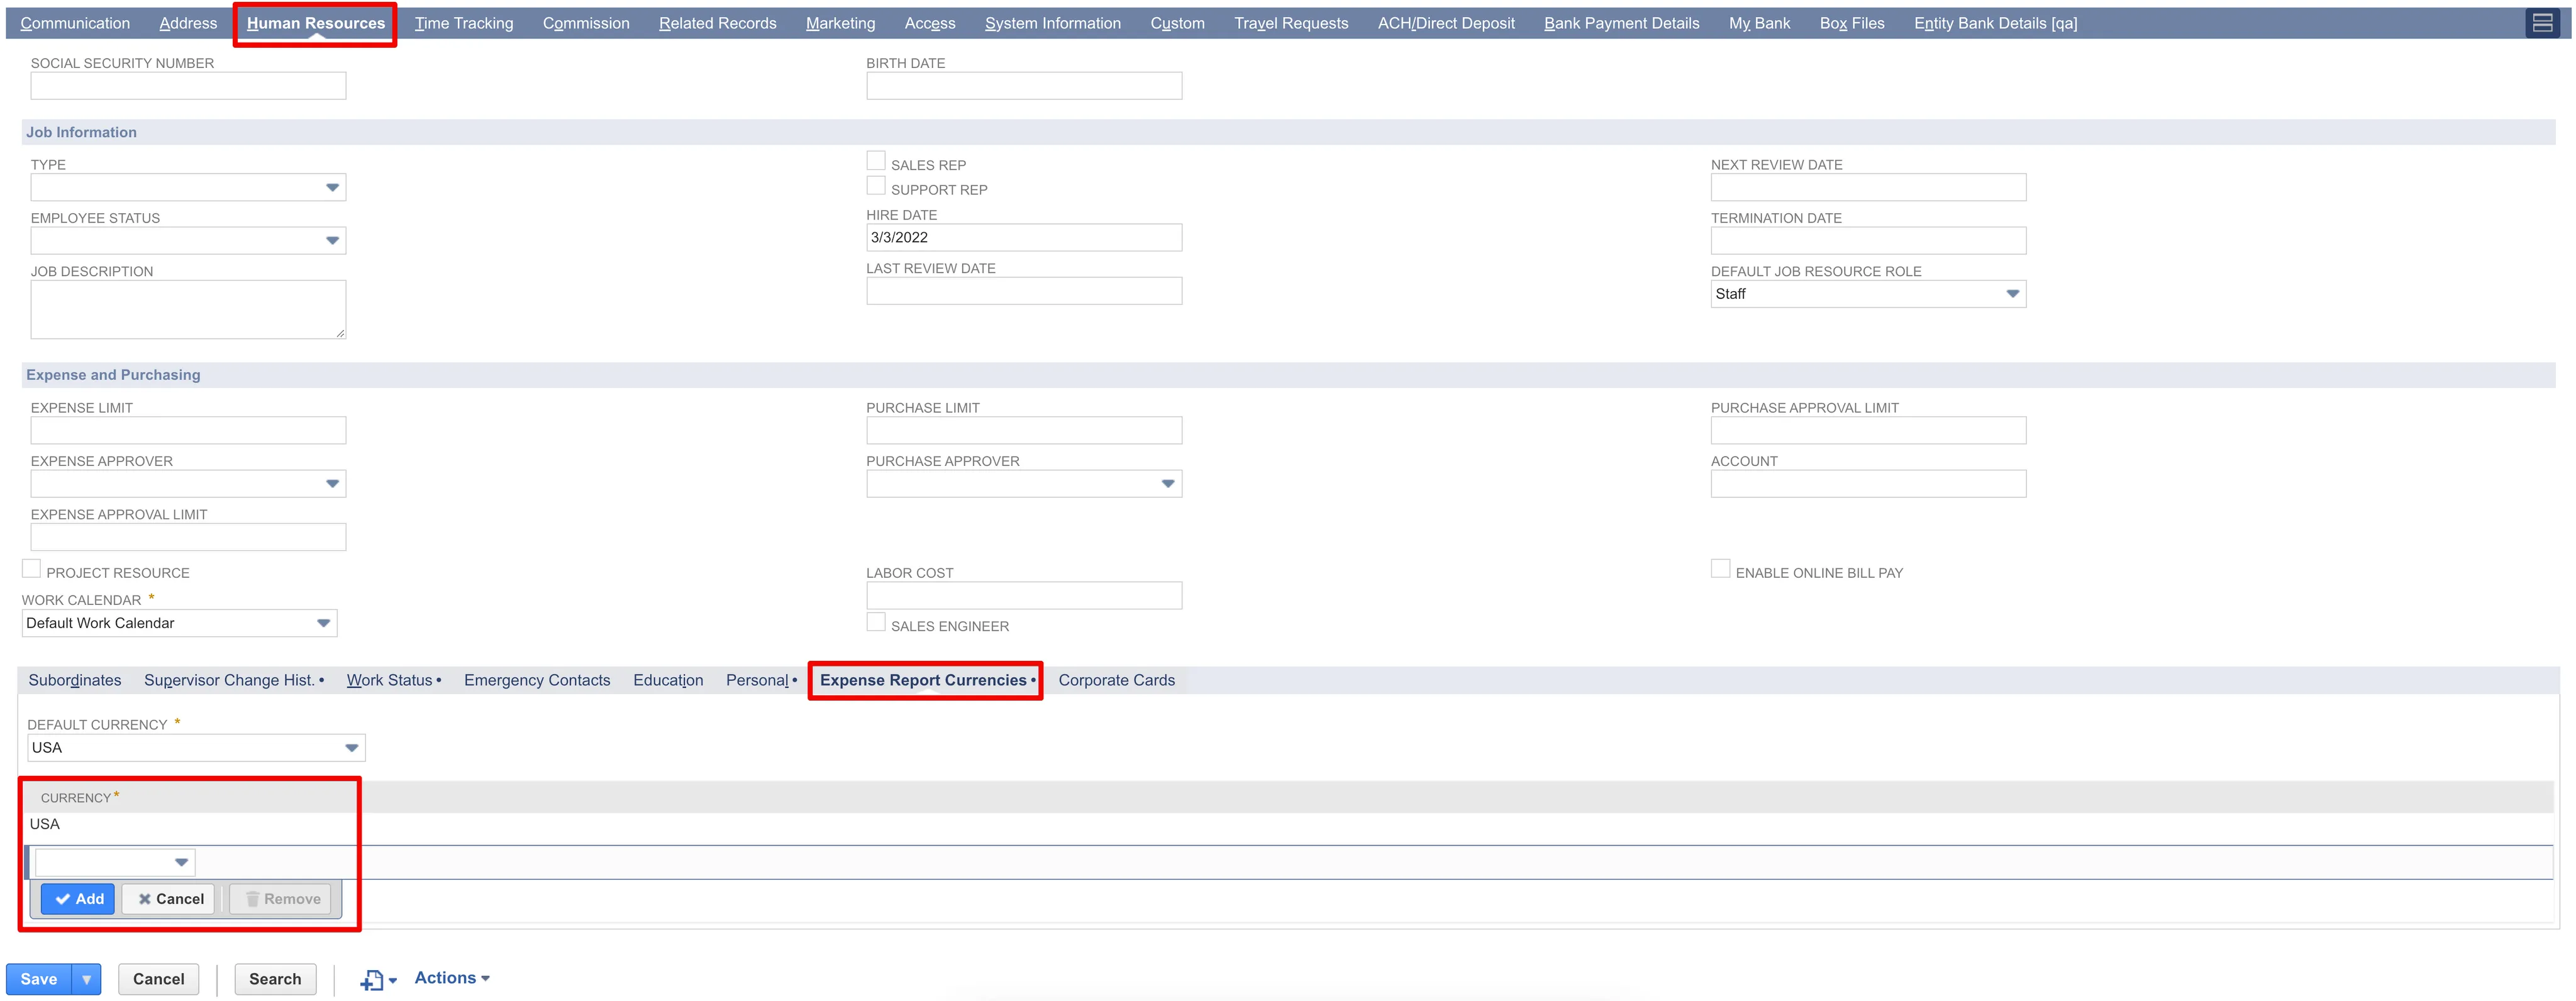Open the Box Files tab

(x=1852, y=23)
